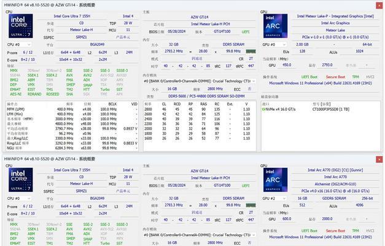385x246 pixels.
Task: Click the 512 EUs value
Action: [x=302, y=205]
